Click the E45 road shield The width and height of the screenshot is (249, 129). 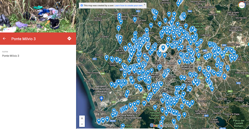(218, 12)
